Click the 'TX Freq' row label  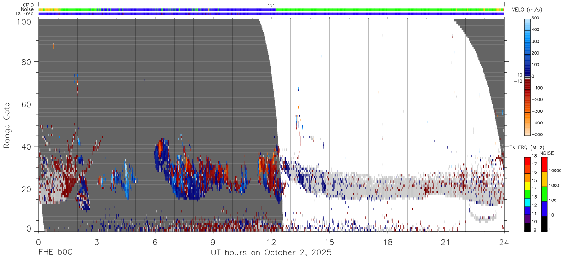pos(25,14)
